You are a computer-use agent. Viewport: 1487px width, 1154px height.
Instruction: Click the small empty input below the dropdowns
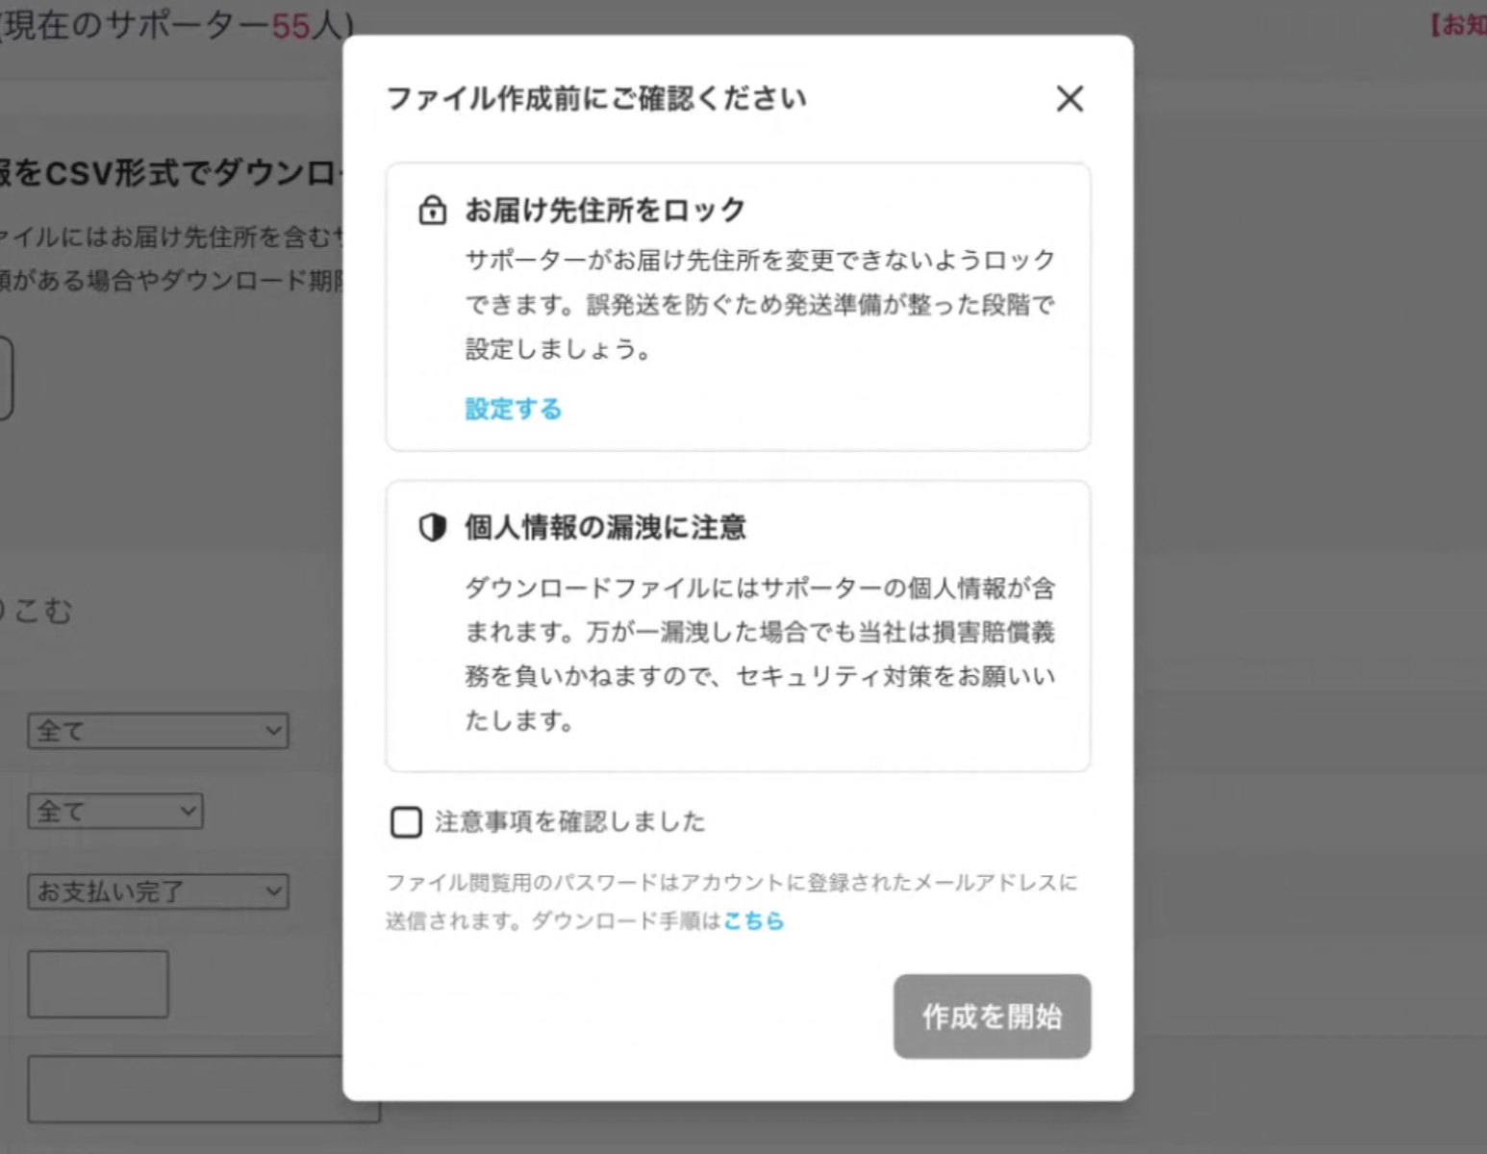[x=97, y=983]
